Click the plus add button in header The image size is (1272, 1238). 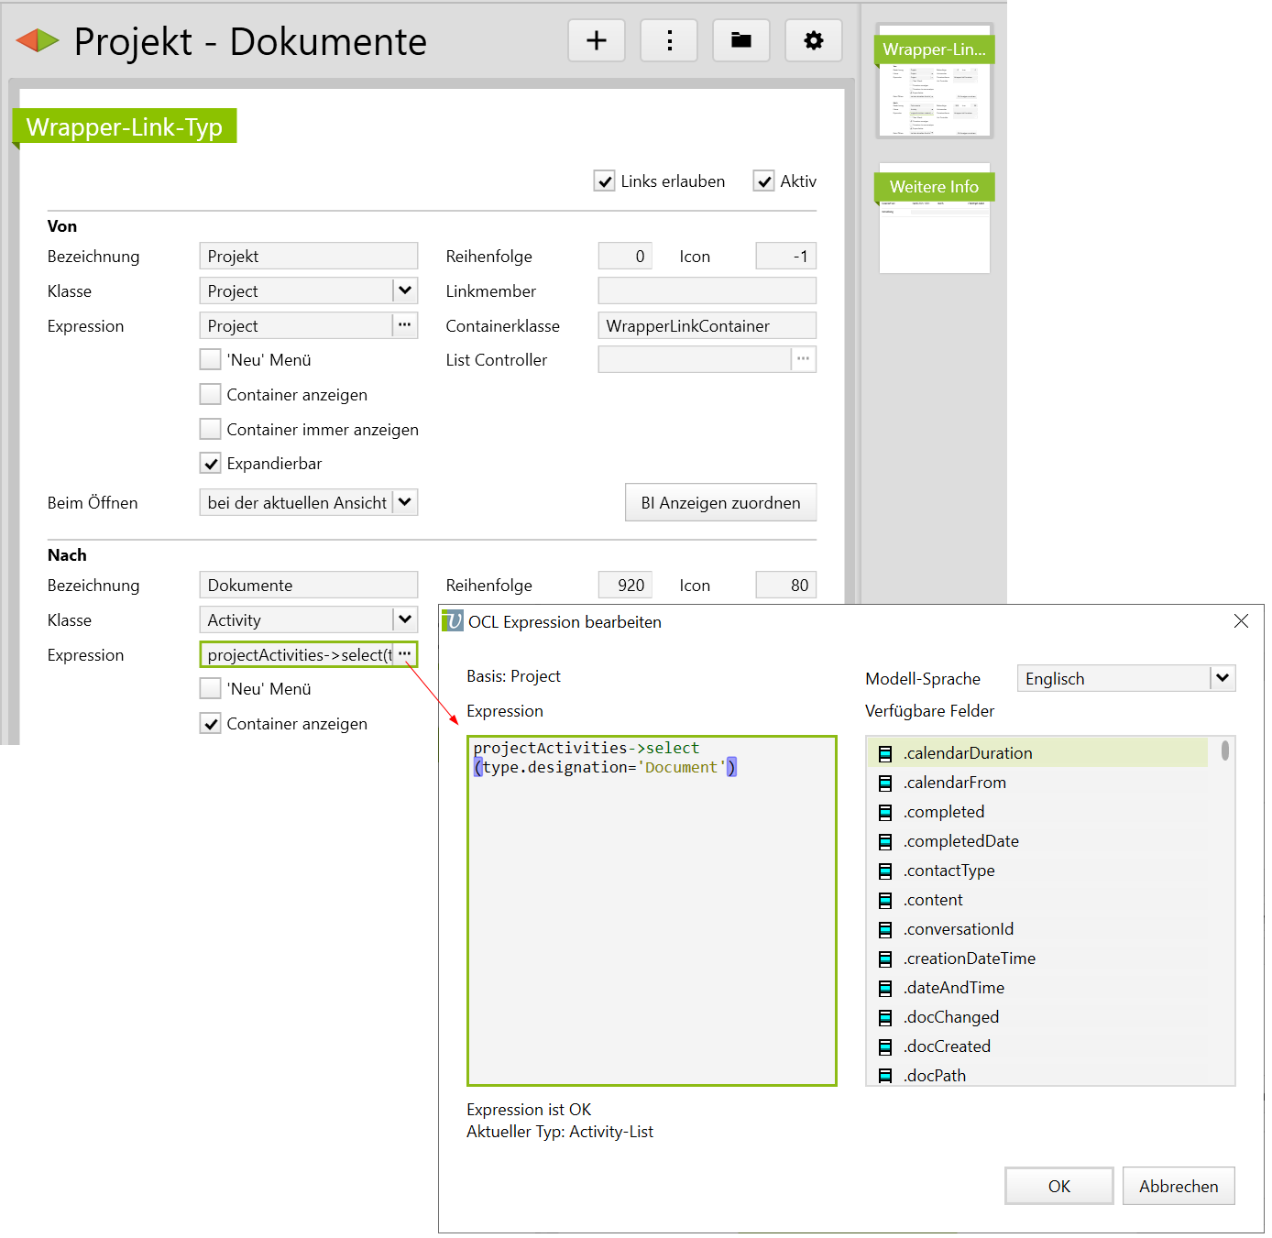pyautogui.click(x=596, y=41)
